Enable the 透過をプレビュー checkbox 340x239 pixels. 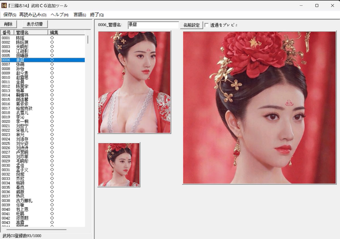(x=206, y=25)
